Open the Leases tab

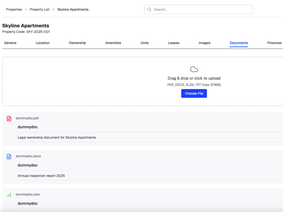pyautogui.click(x=174, y=43)
